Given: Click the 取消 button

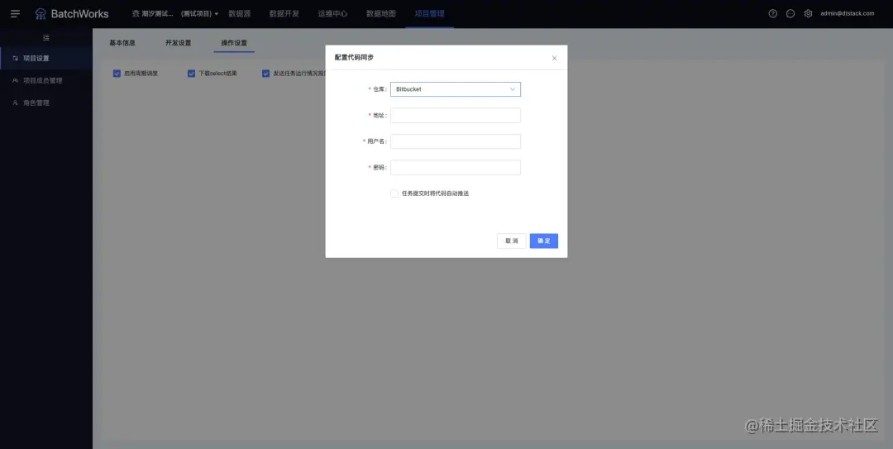Looking at the screenshot, I should point(512,241).
